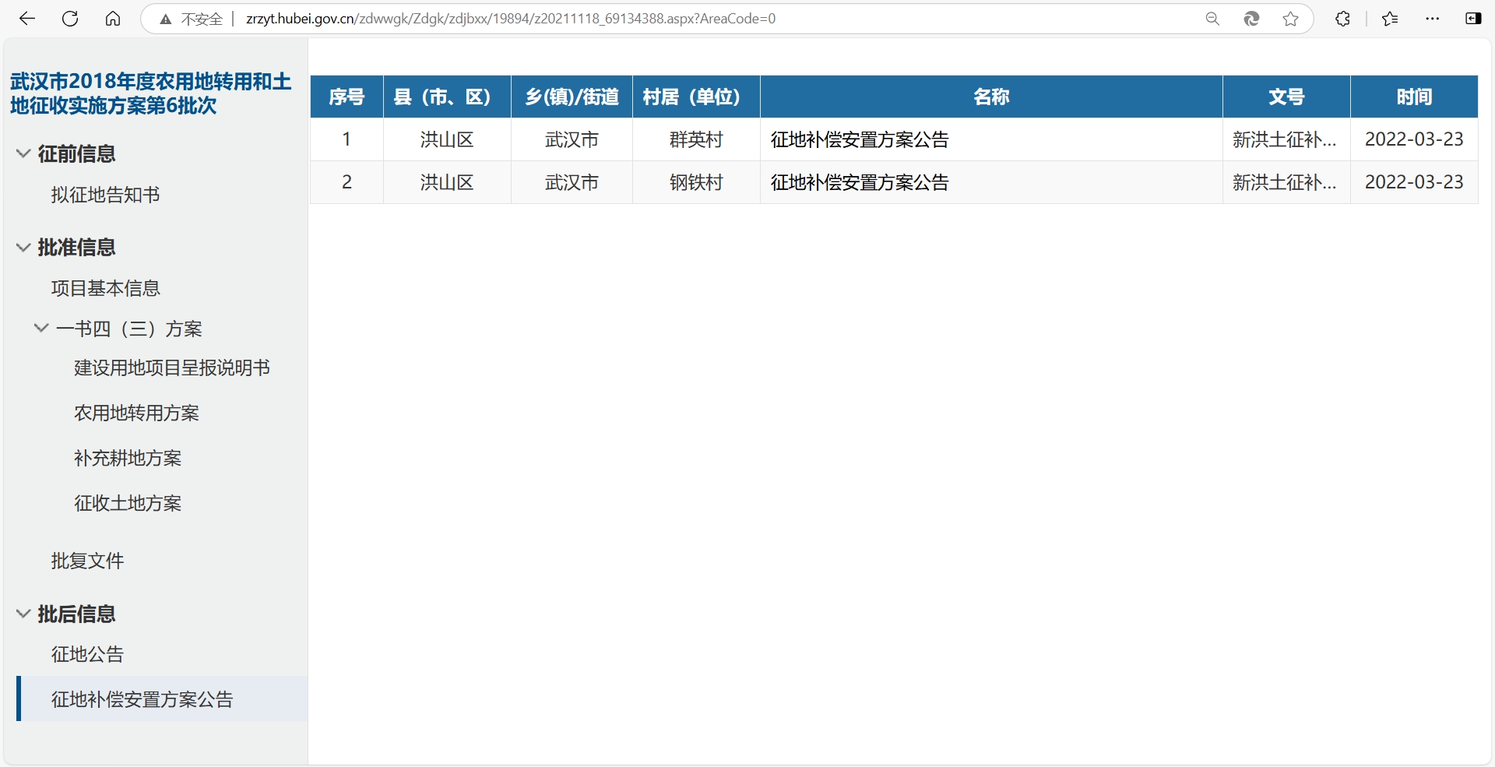Open 拟征地告知书 in sidebar
The image size is (1495, 767).
point(105,195)
